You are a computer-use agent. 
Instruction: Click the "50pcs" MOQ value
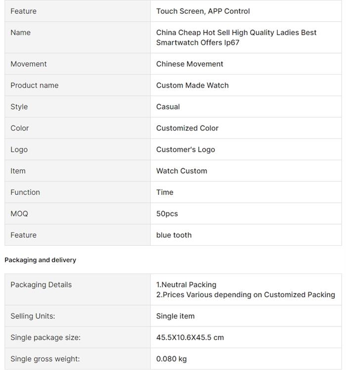(167, 214)
